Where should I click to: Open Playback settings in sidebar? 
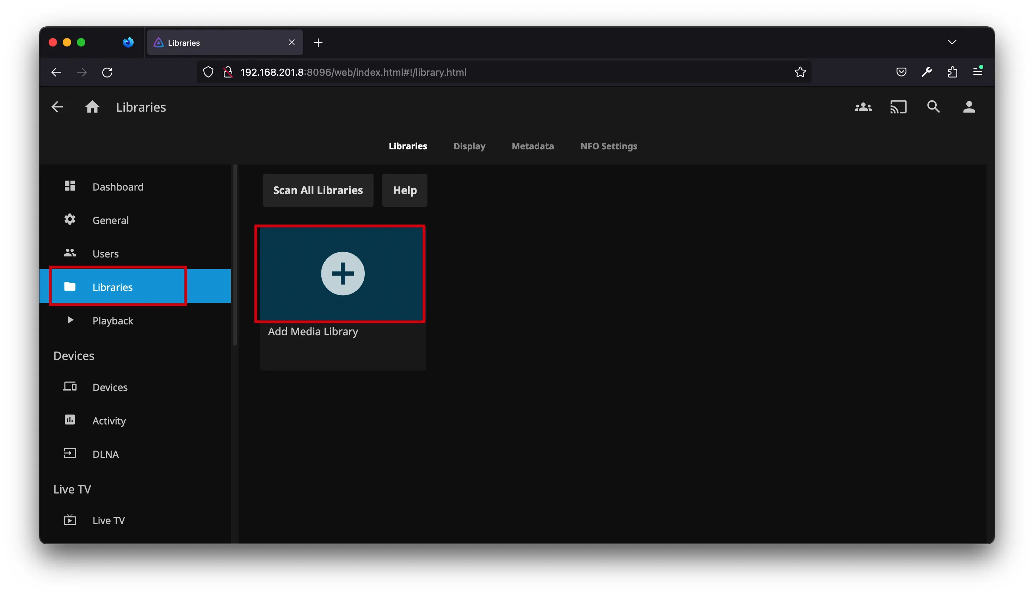click(135, 320)
